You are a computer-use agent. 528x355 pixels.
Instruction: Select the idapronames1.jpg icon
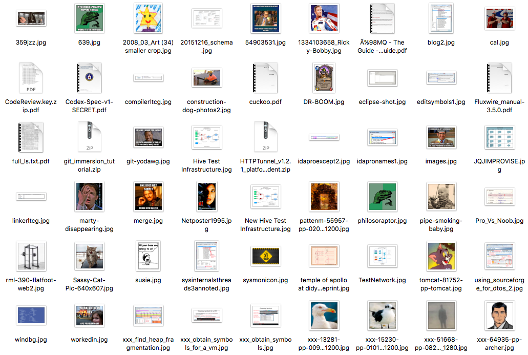tap(382, 137)
